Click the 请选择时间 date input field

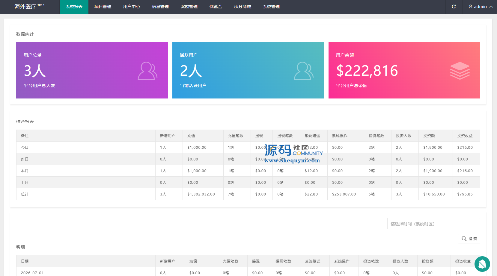pyautogui.click(x=433, y=224)
